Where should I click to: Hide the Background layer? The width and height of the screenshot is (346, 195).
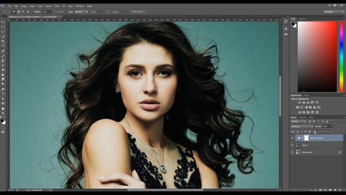click(292, 152)
